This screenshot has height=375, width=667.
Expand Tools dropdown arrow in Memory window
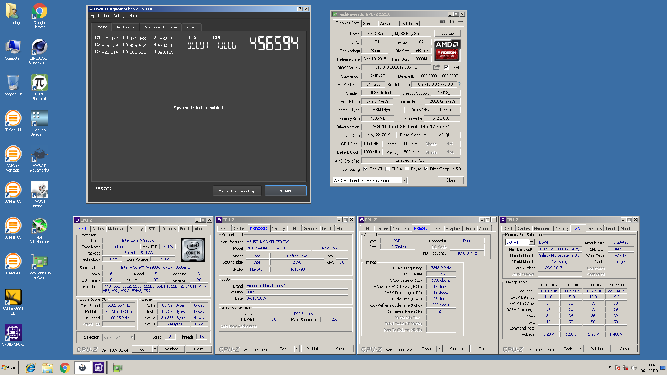(x=439, y=349)
